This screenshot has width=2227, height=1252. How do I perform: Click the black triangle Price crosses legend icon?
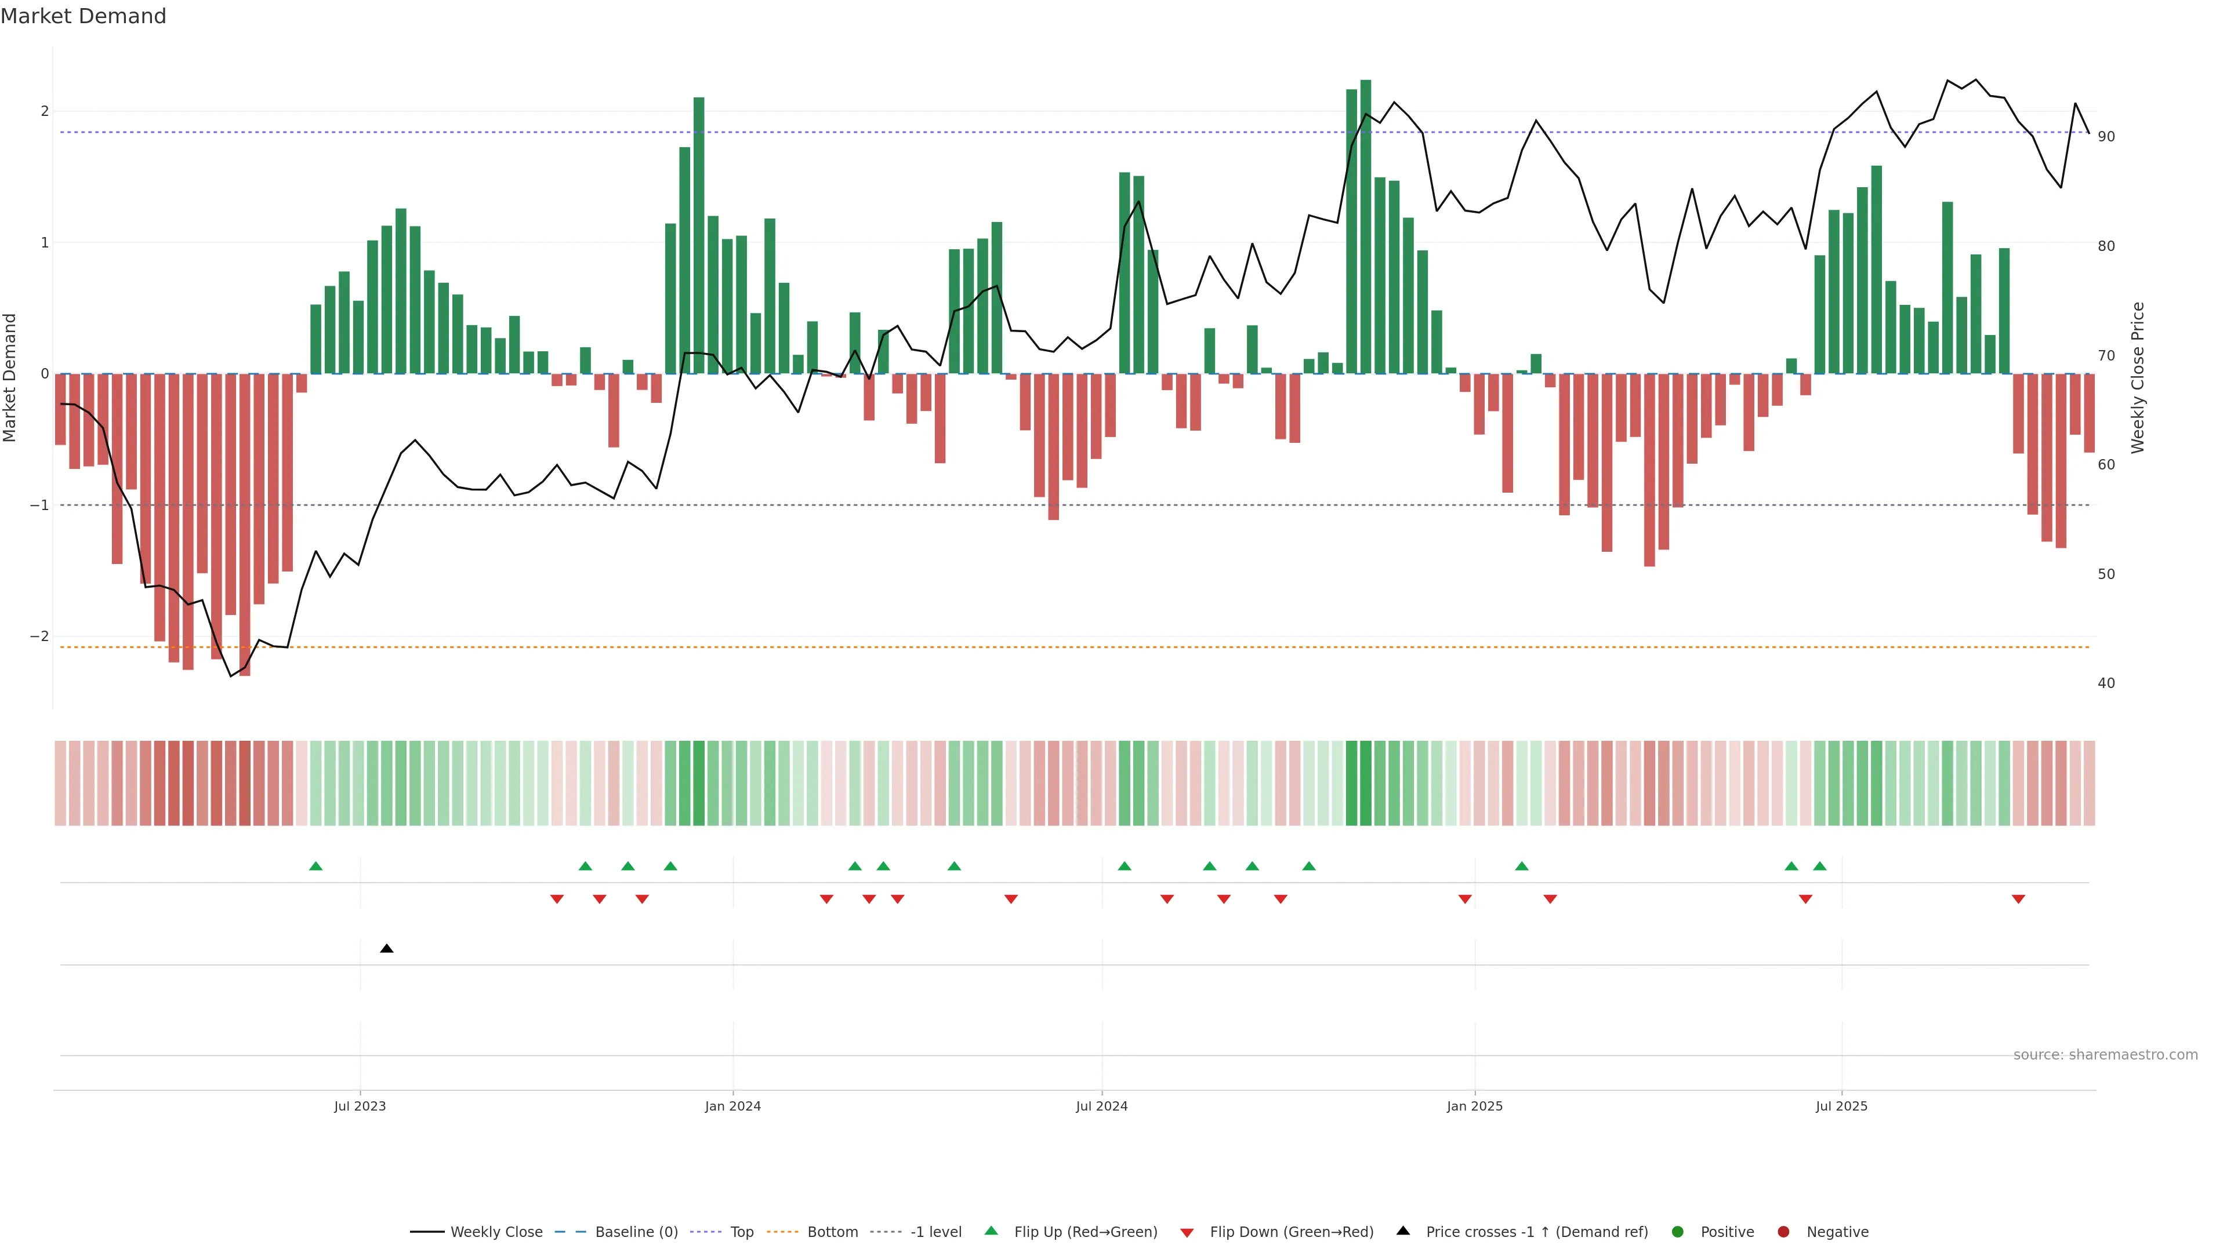pyautogui.click(x=1403, y=1231)
